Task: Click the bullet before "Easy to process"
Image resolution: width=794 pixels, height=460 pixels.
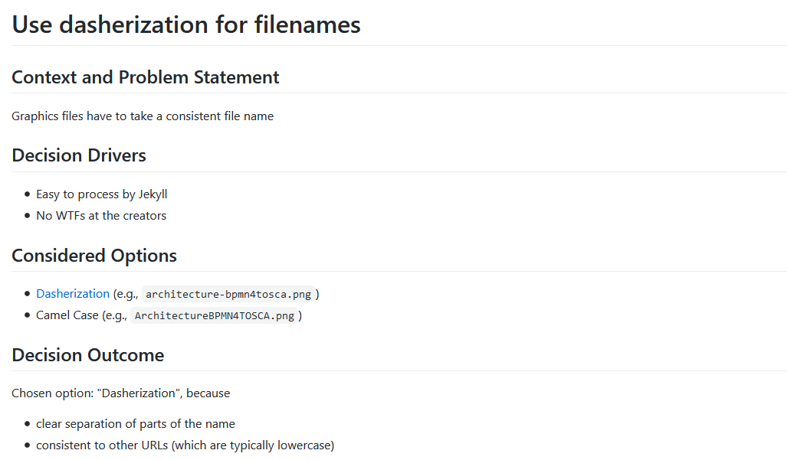Action: 28,195
